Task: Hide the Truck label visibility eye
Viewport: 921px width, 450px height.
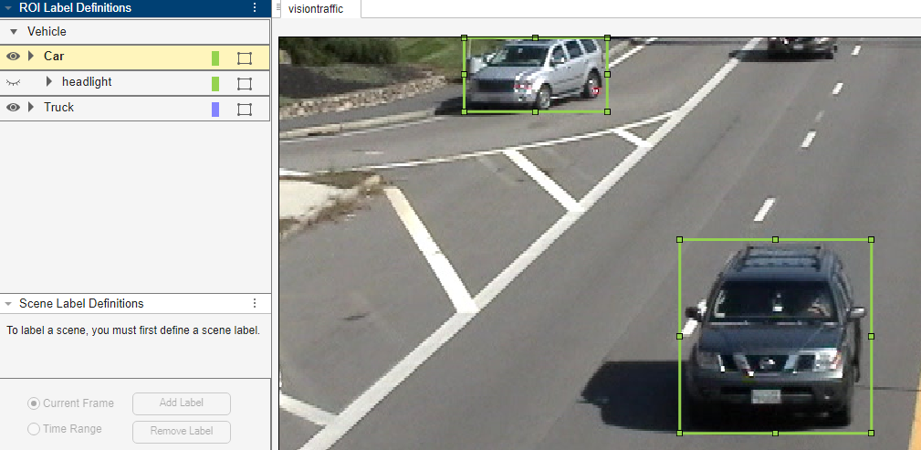Action: click(13, 108)
